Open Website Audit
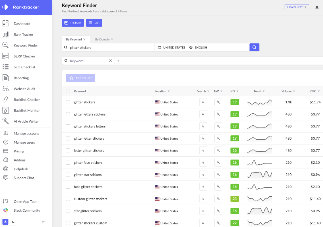Image resolution: width=323 pixels, height=227 pixels. (24, 89)
